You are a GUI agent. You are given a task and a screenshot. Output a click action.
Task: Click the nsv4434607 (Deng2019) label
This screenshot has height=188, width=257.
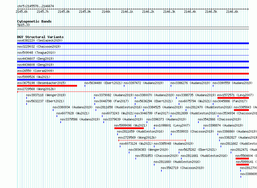[x=36, y=59]
